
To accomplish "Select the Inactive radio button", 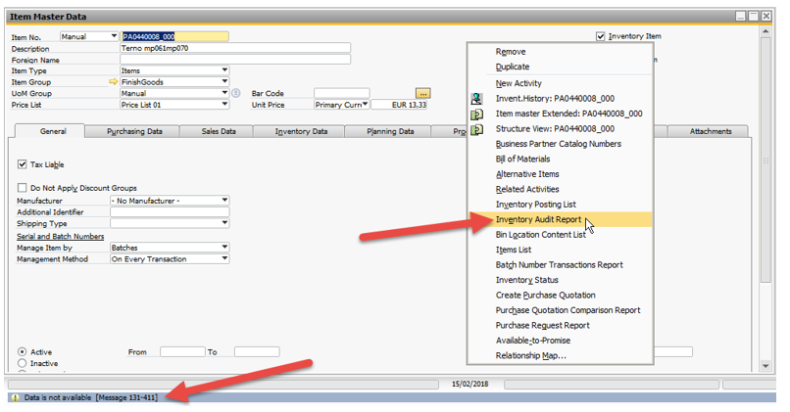I will 22,363.
